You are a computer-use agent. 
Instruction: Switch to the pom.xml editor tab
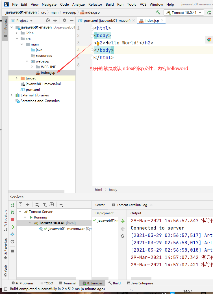tap(105, 20)
